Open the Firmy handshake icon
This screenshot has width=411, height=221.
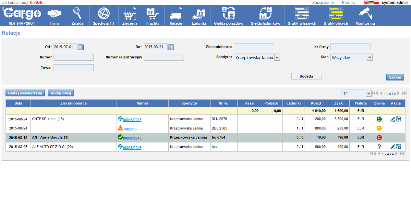pos(54,14)
